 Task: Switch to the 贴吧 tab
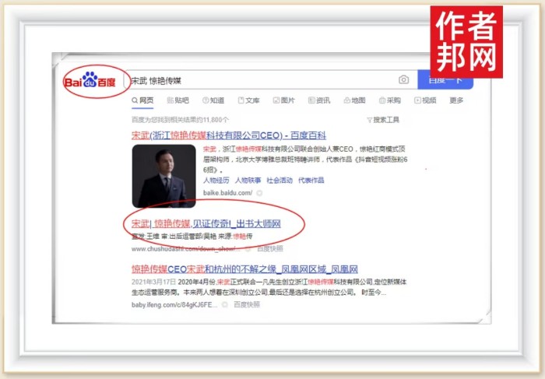(x=177, y=100)
